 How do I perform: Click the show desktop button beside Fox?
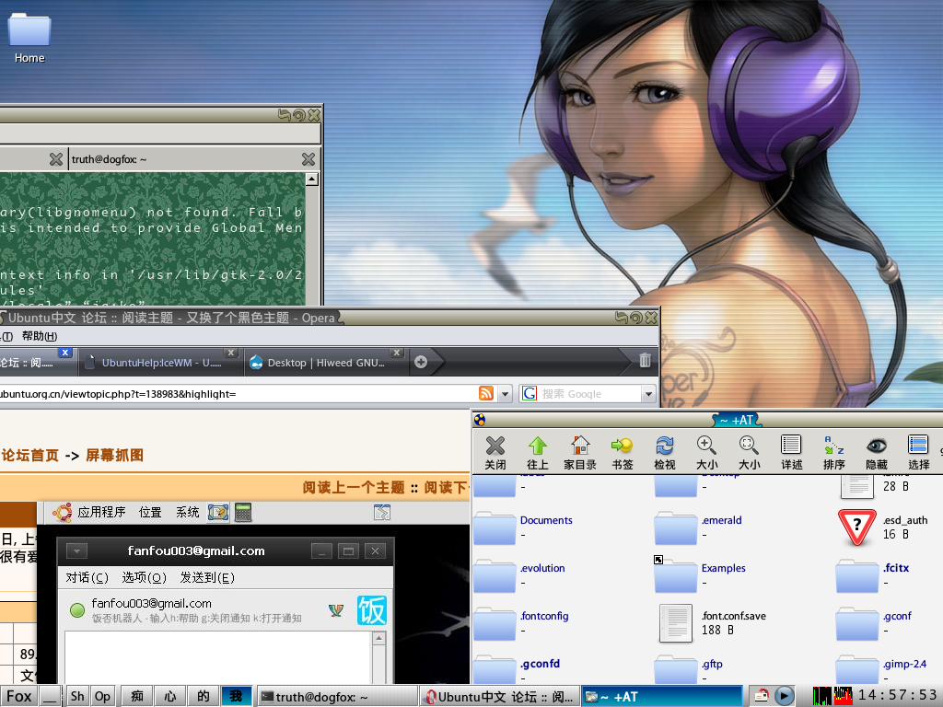52,696
